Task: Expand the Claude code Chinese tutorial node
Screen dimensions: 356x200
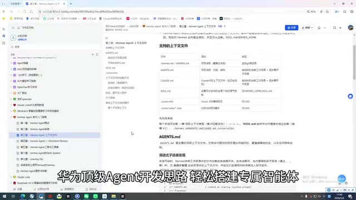Action: coord(11,105)
